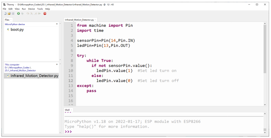Click the 25.1_Infrared_Motion_Detector folder link
This screenshot has width=271, height=138.
tap(20, 71)
